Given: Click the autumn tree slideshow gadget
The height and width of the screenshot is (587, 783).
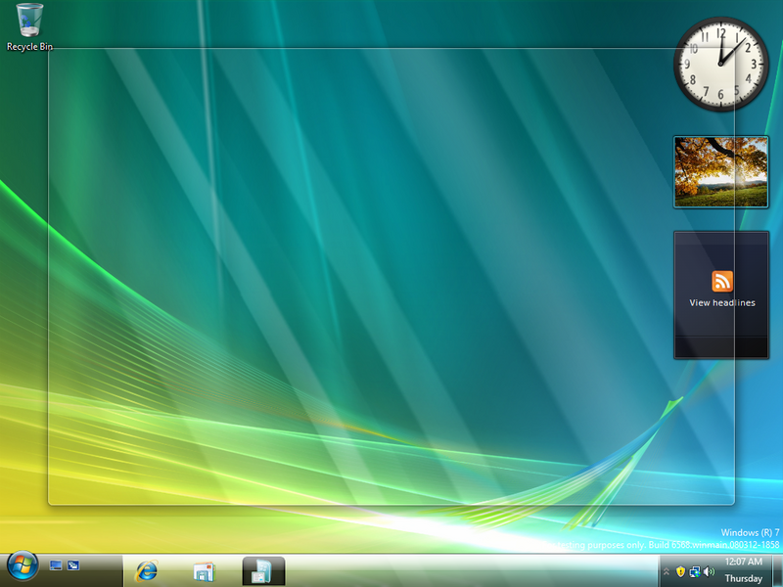Looking at the screenshot, I should 721,172.
